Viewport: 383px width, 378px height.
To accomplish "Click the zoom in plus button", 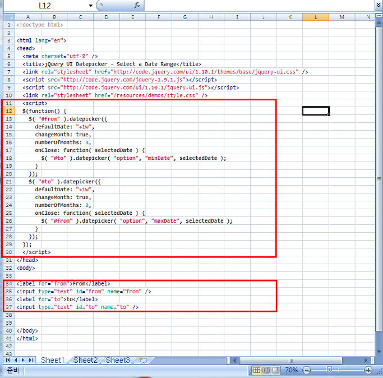I will 368,370.
